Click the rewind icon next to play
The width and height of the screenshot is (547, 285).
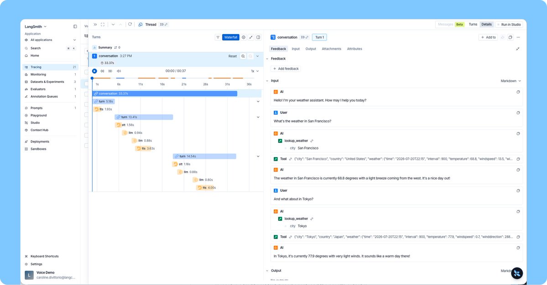pos(103,71)
